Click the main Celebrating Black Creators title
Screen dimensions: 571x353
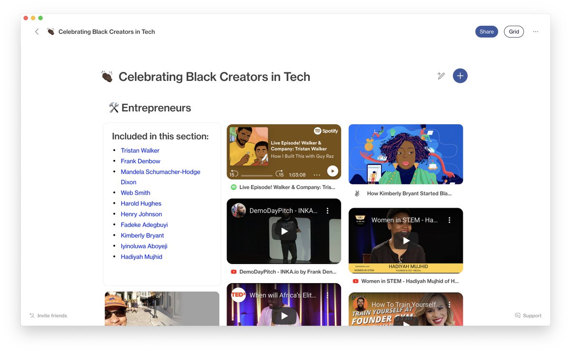pos(214,77)
